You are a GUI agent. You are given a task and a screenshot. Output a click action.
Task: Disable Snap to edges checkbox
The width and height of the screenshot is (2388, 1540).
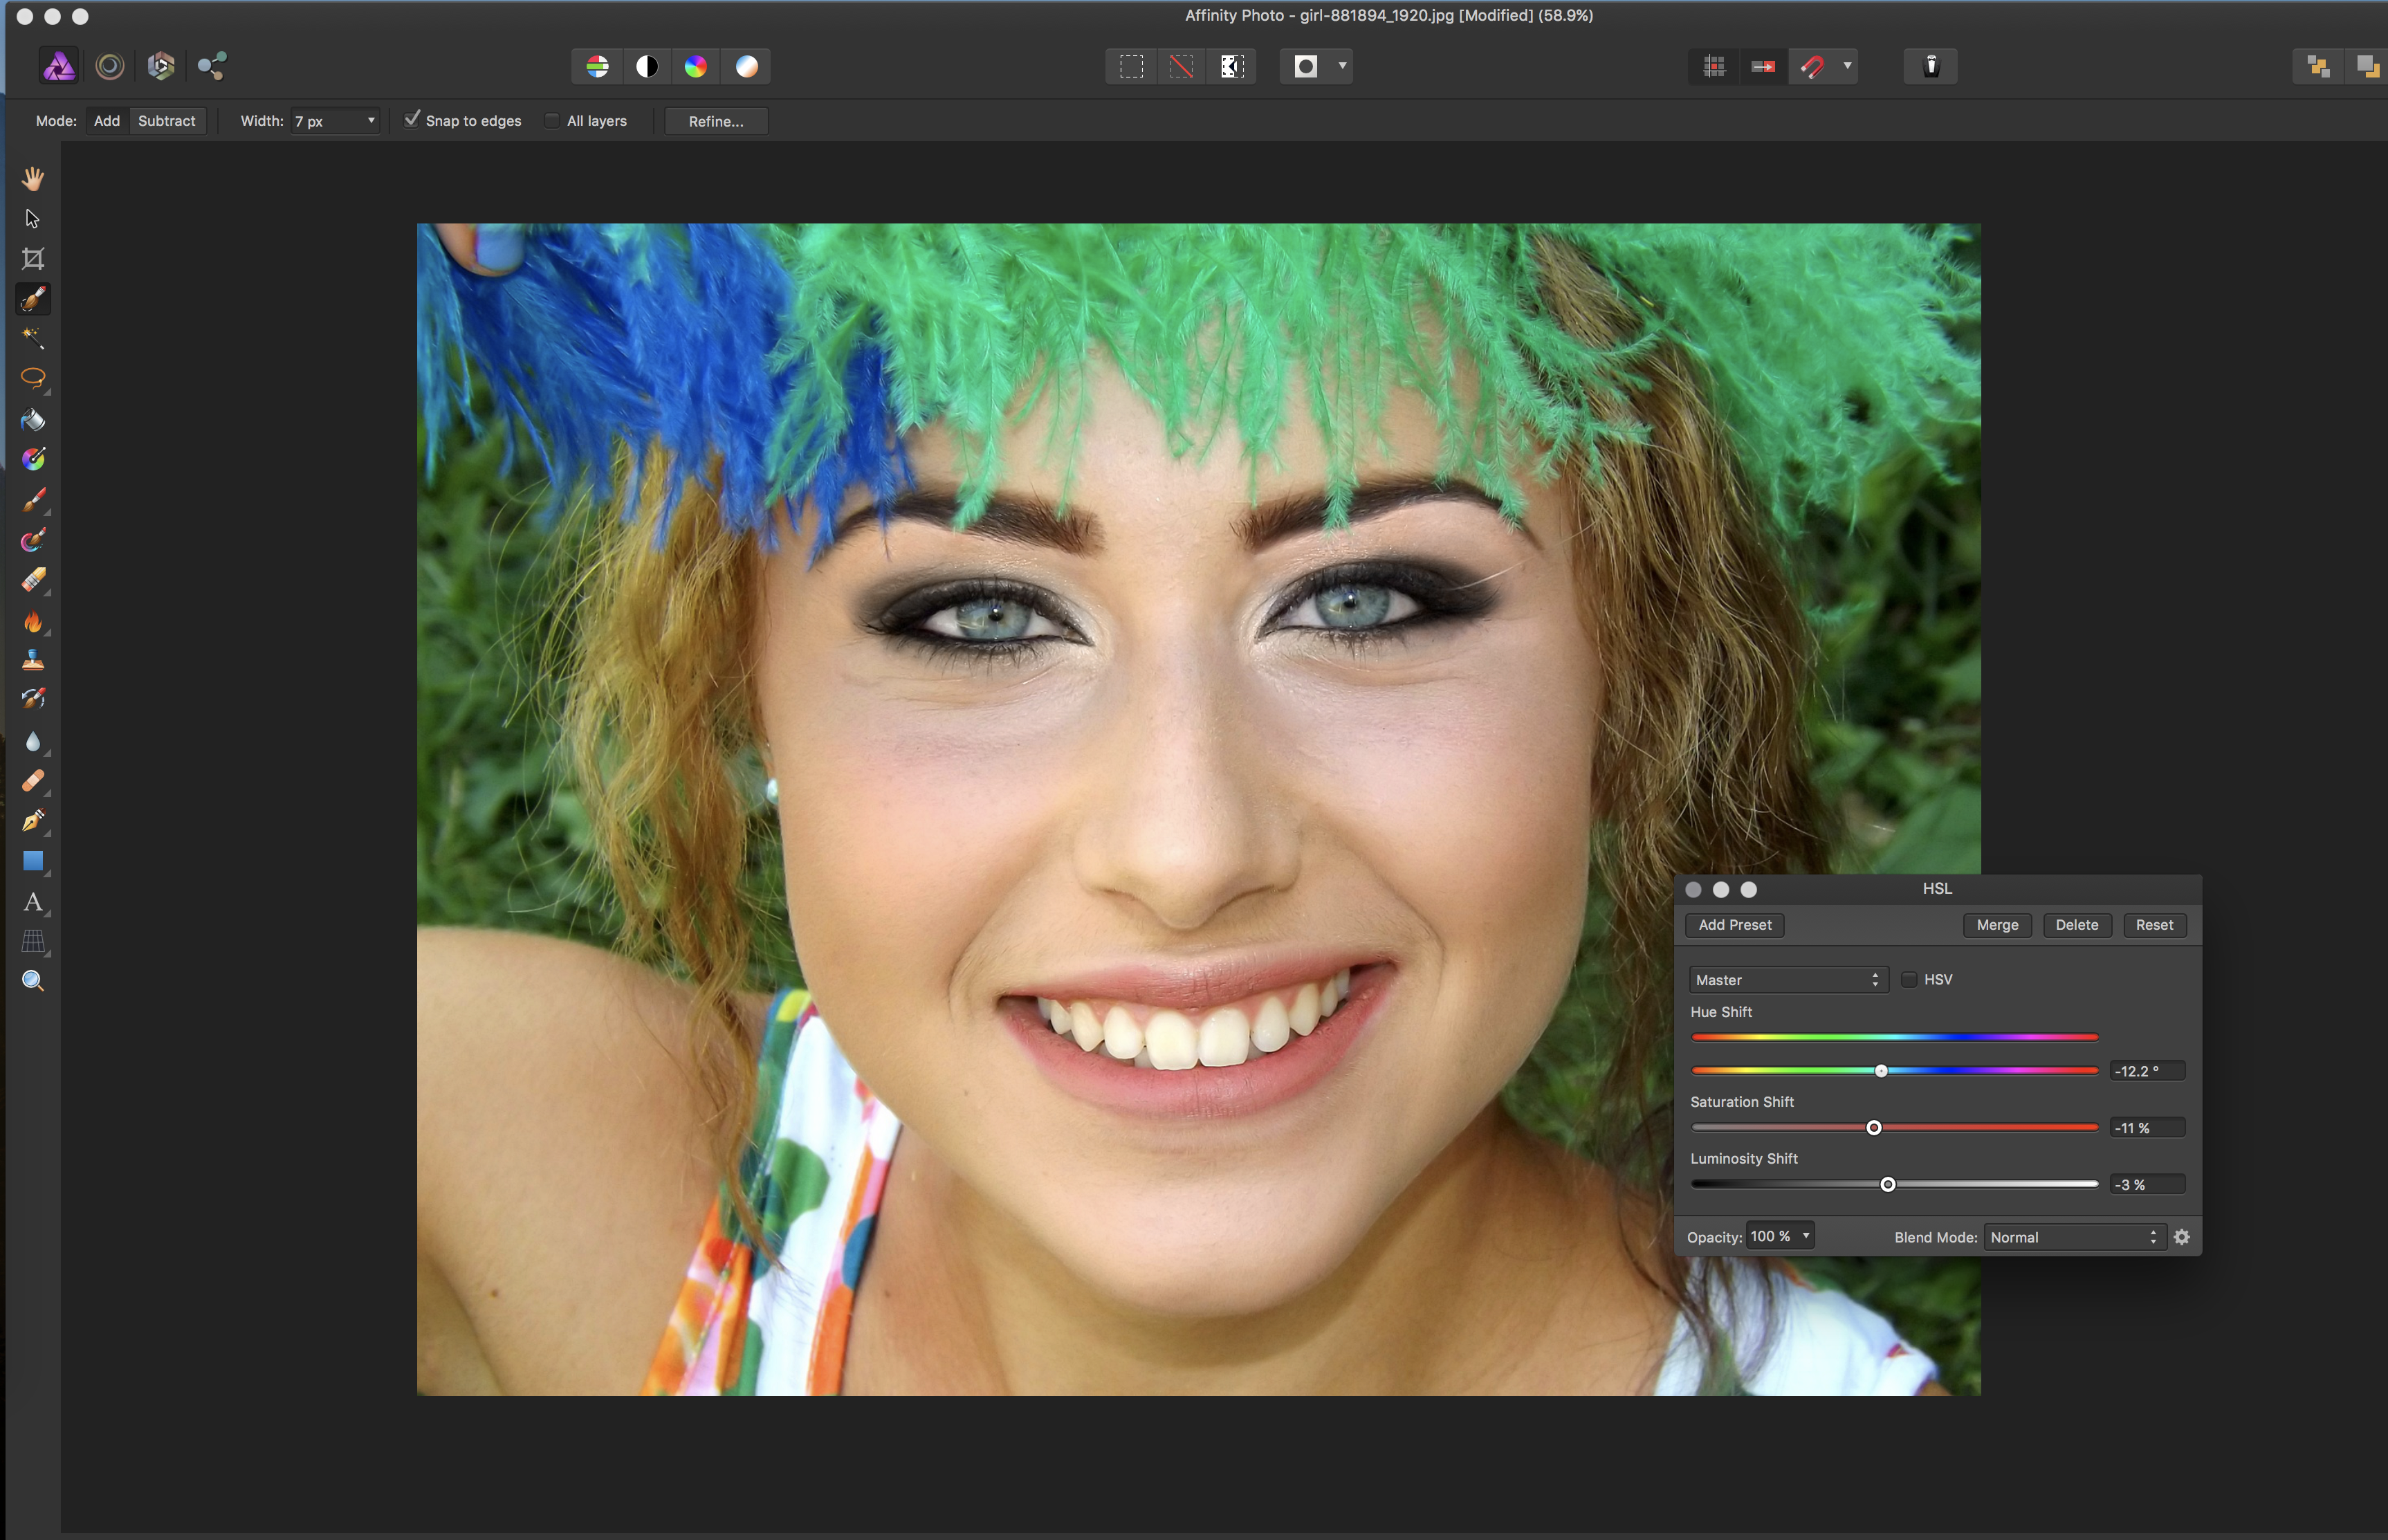412,120
